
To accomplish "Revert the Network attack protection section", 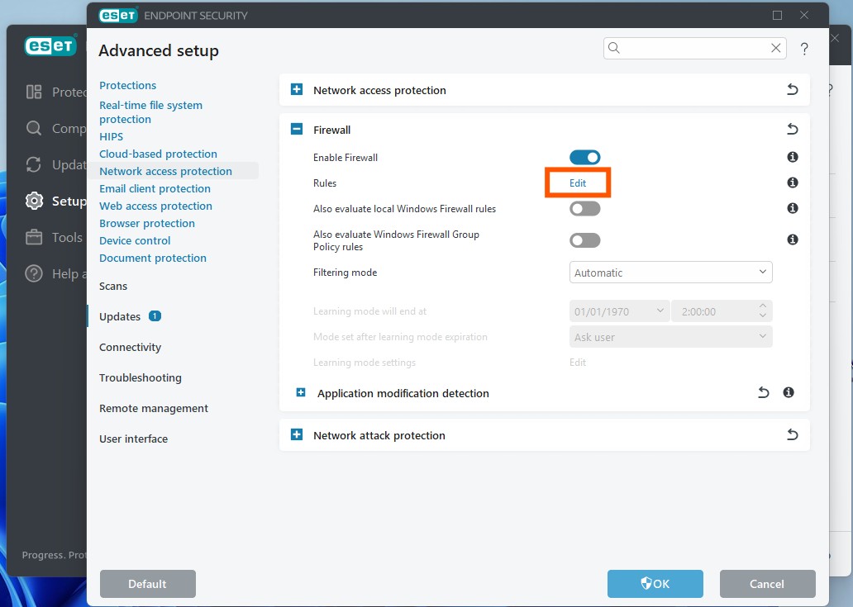I will (x=792, y=435).
